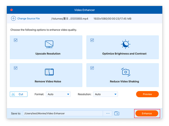This screenshot has width=169, height=126.
Task: Toggle the Reduce Video Shaking checkbox
Action: click(x=92, y=68)
